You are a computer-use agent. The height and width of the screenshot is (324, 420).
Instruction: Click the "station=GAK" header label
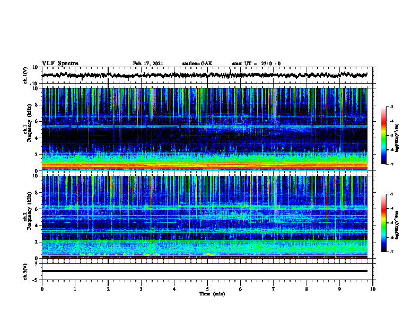click(x=197, y=64)
